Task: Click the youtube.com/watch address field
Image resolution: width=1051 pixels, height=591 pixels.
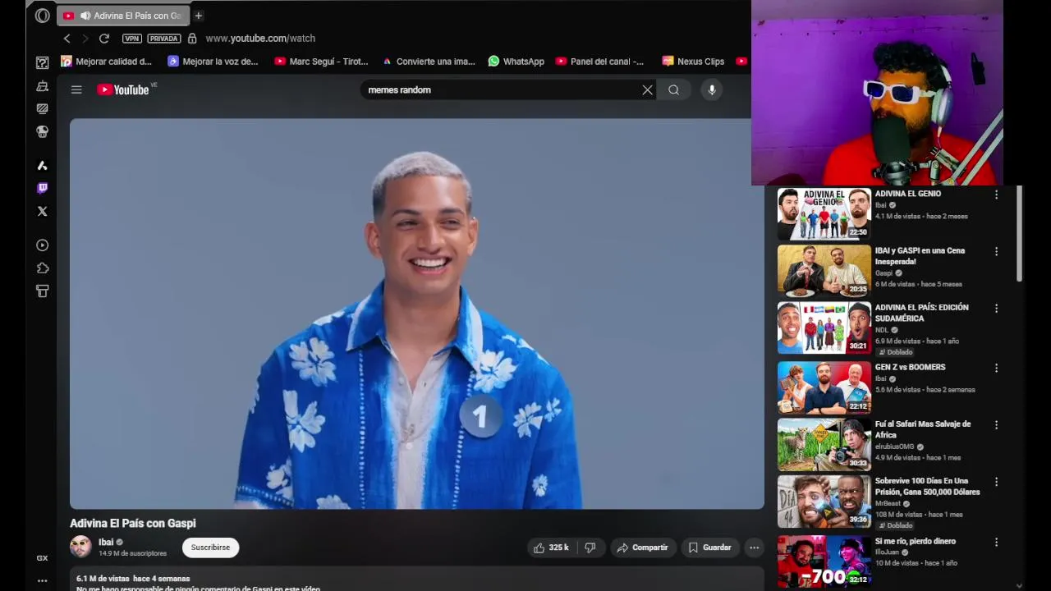Action: (x=260, y=39)
